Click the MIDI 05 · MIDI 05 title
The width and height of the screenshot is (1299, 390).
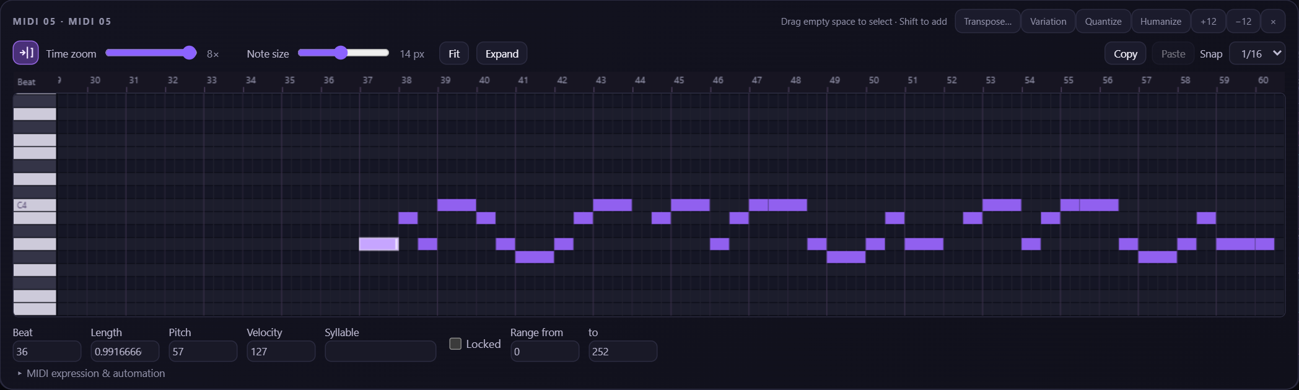point(62,21)
